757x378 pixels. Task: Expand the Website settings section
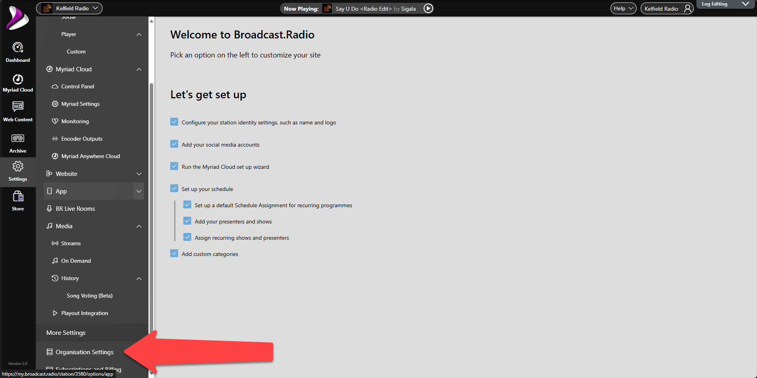tap(139, 174)
